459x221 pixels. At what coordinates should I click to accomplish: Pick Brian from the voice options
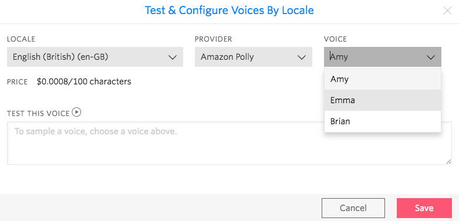383,121
